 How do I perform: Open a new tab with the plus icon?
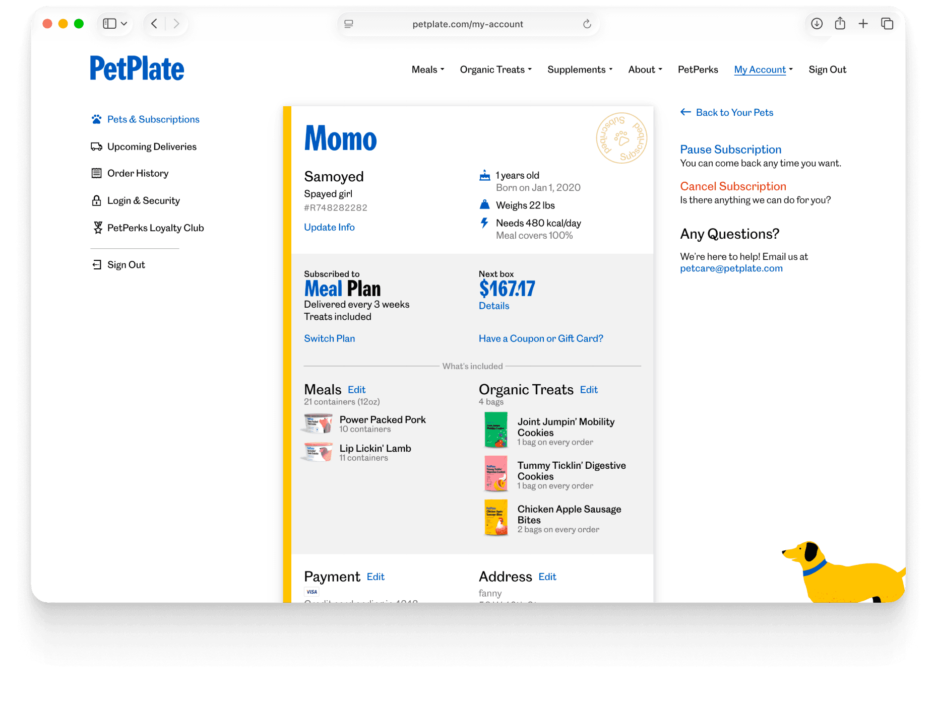(863, 24)
